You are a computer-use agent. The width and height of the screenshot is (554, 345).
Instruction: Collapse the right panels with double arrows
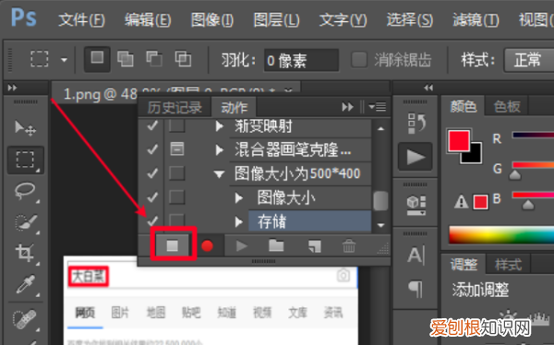pyautogui.click(x=428, y=88)
